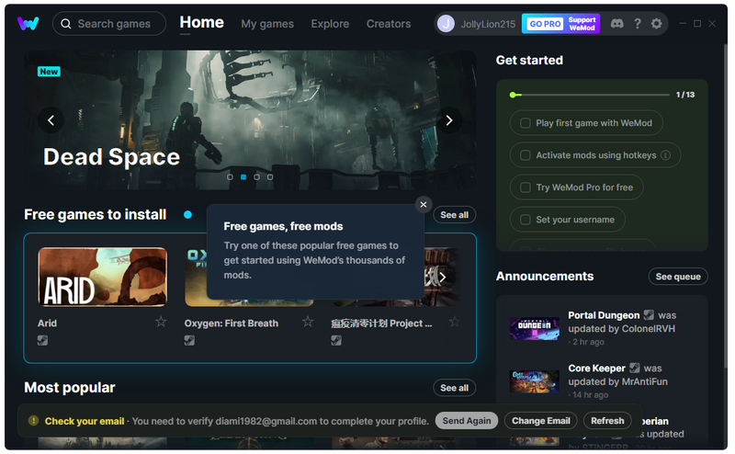Click the search magnifier icon
Image resolution: width=735 pixels, height=454 pixels.
click(x=66, y=24)
